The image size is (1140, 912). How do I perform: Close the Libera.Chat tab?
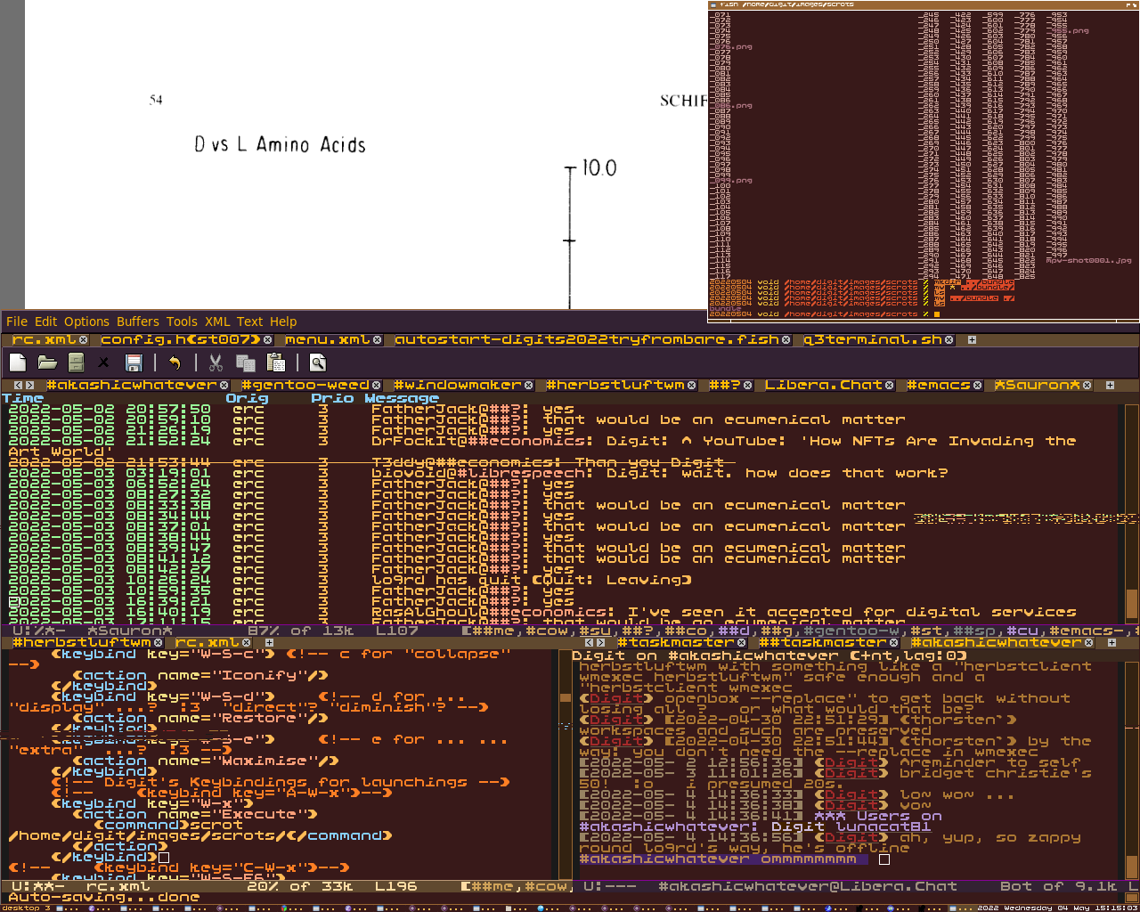(891, 386)
